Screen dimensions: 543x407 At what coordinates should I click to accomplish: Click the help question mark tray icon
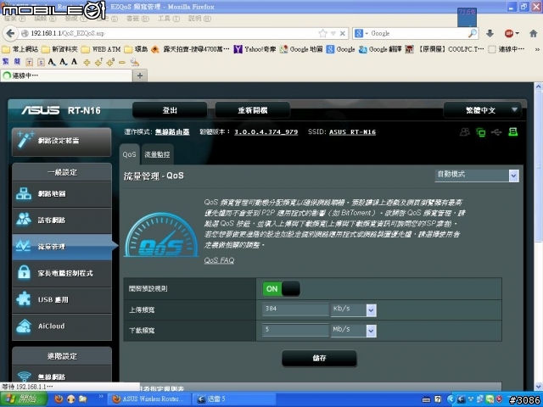pyautogui.click(x=438, y=399)
